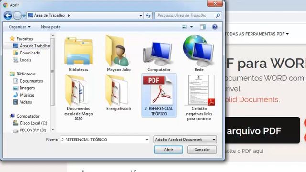The image size is (306, 172).
Task: Select Documentos escola de Março 2020 folder
Action: coord(78,97)
